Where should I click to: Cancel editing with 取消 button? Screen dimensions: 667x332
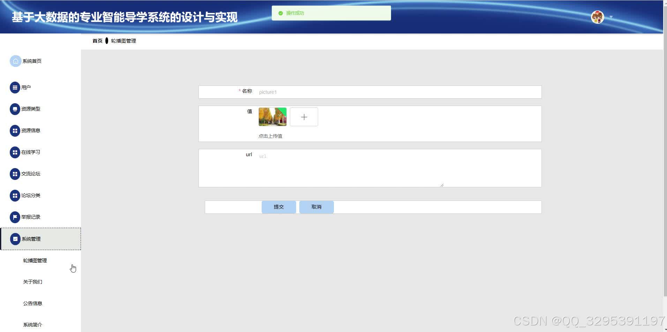(316, 206)
